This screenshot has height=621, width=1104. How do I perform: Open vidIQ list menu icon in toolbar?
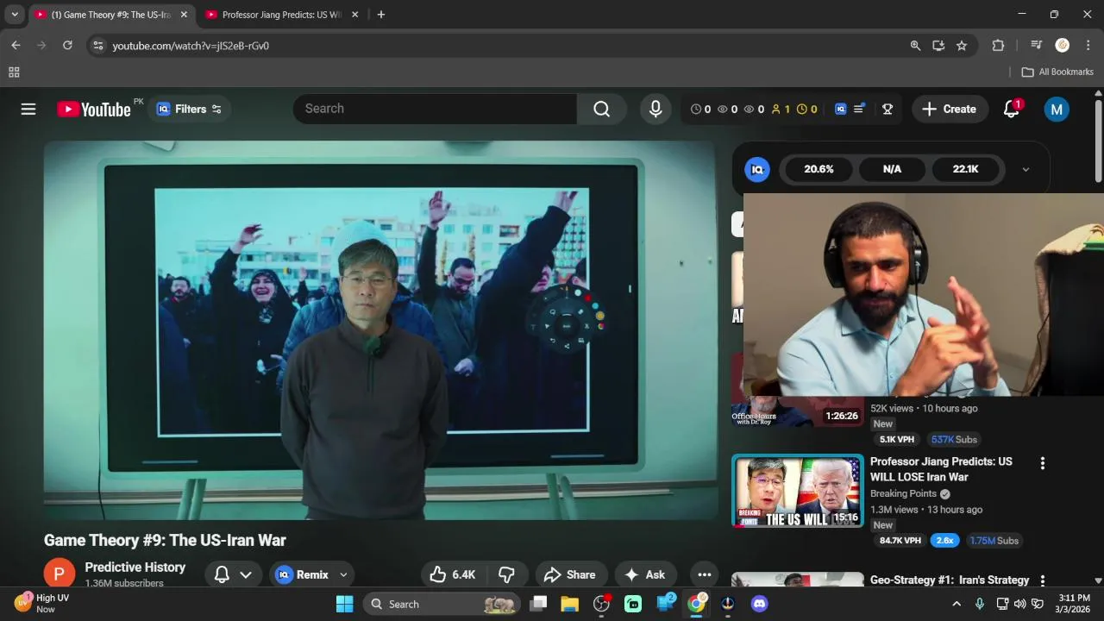(x=859, y=109)
